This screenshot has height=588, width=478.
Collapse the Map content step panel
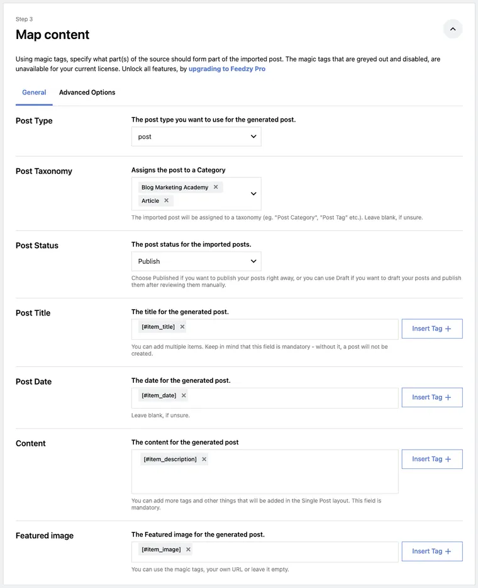(452, 29)
